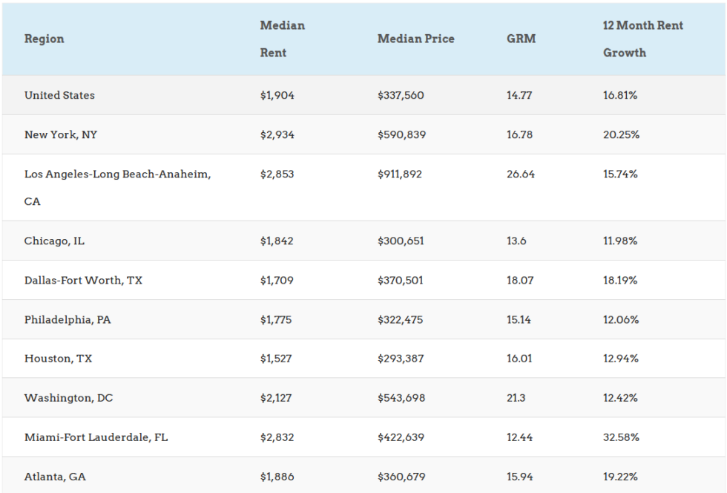This screenshot has width=727, height=493.
Task: Click the Region column header
Action: pos(45,39)
